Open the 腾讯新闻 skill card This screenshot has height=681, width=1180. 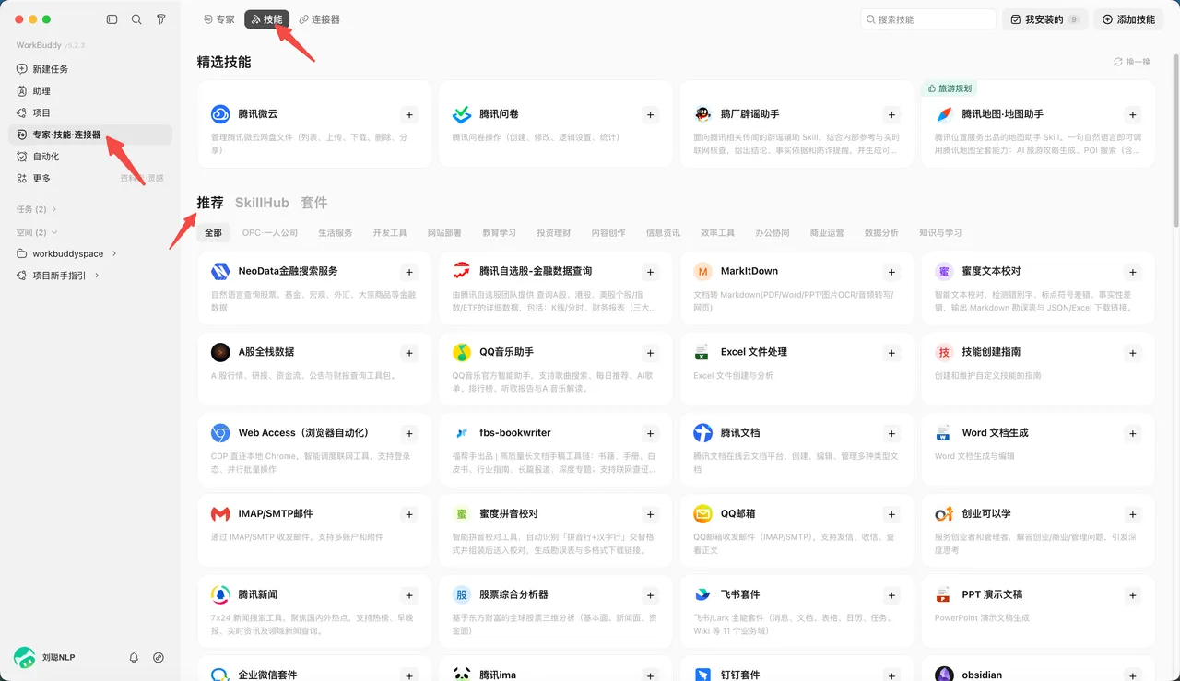point(314,610)
